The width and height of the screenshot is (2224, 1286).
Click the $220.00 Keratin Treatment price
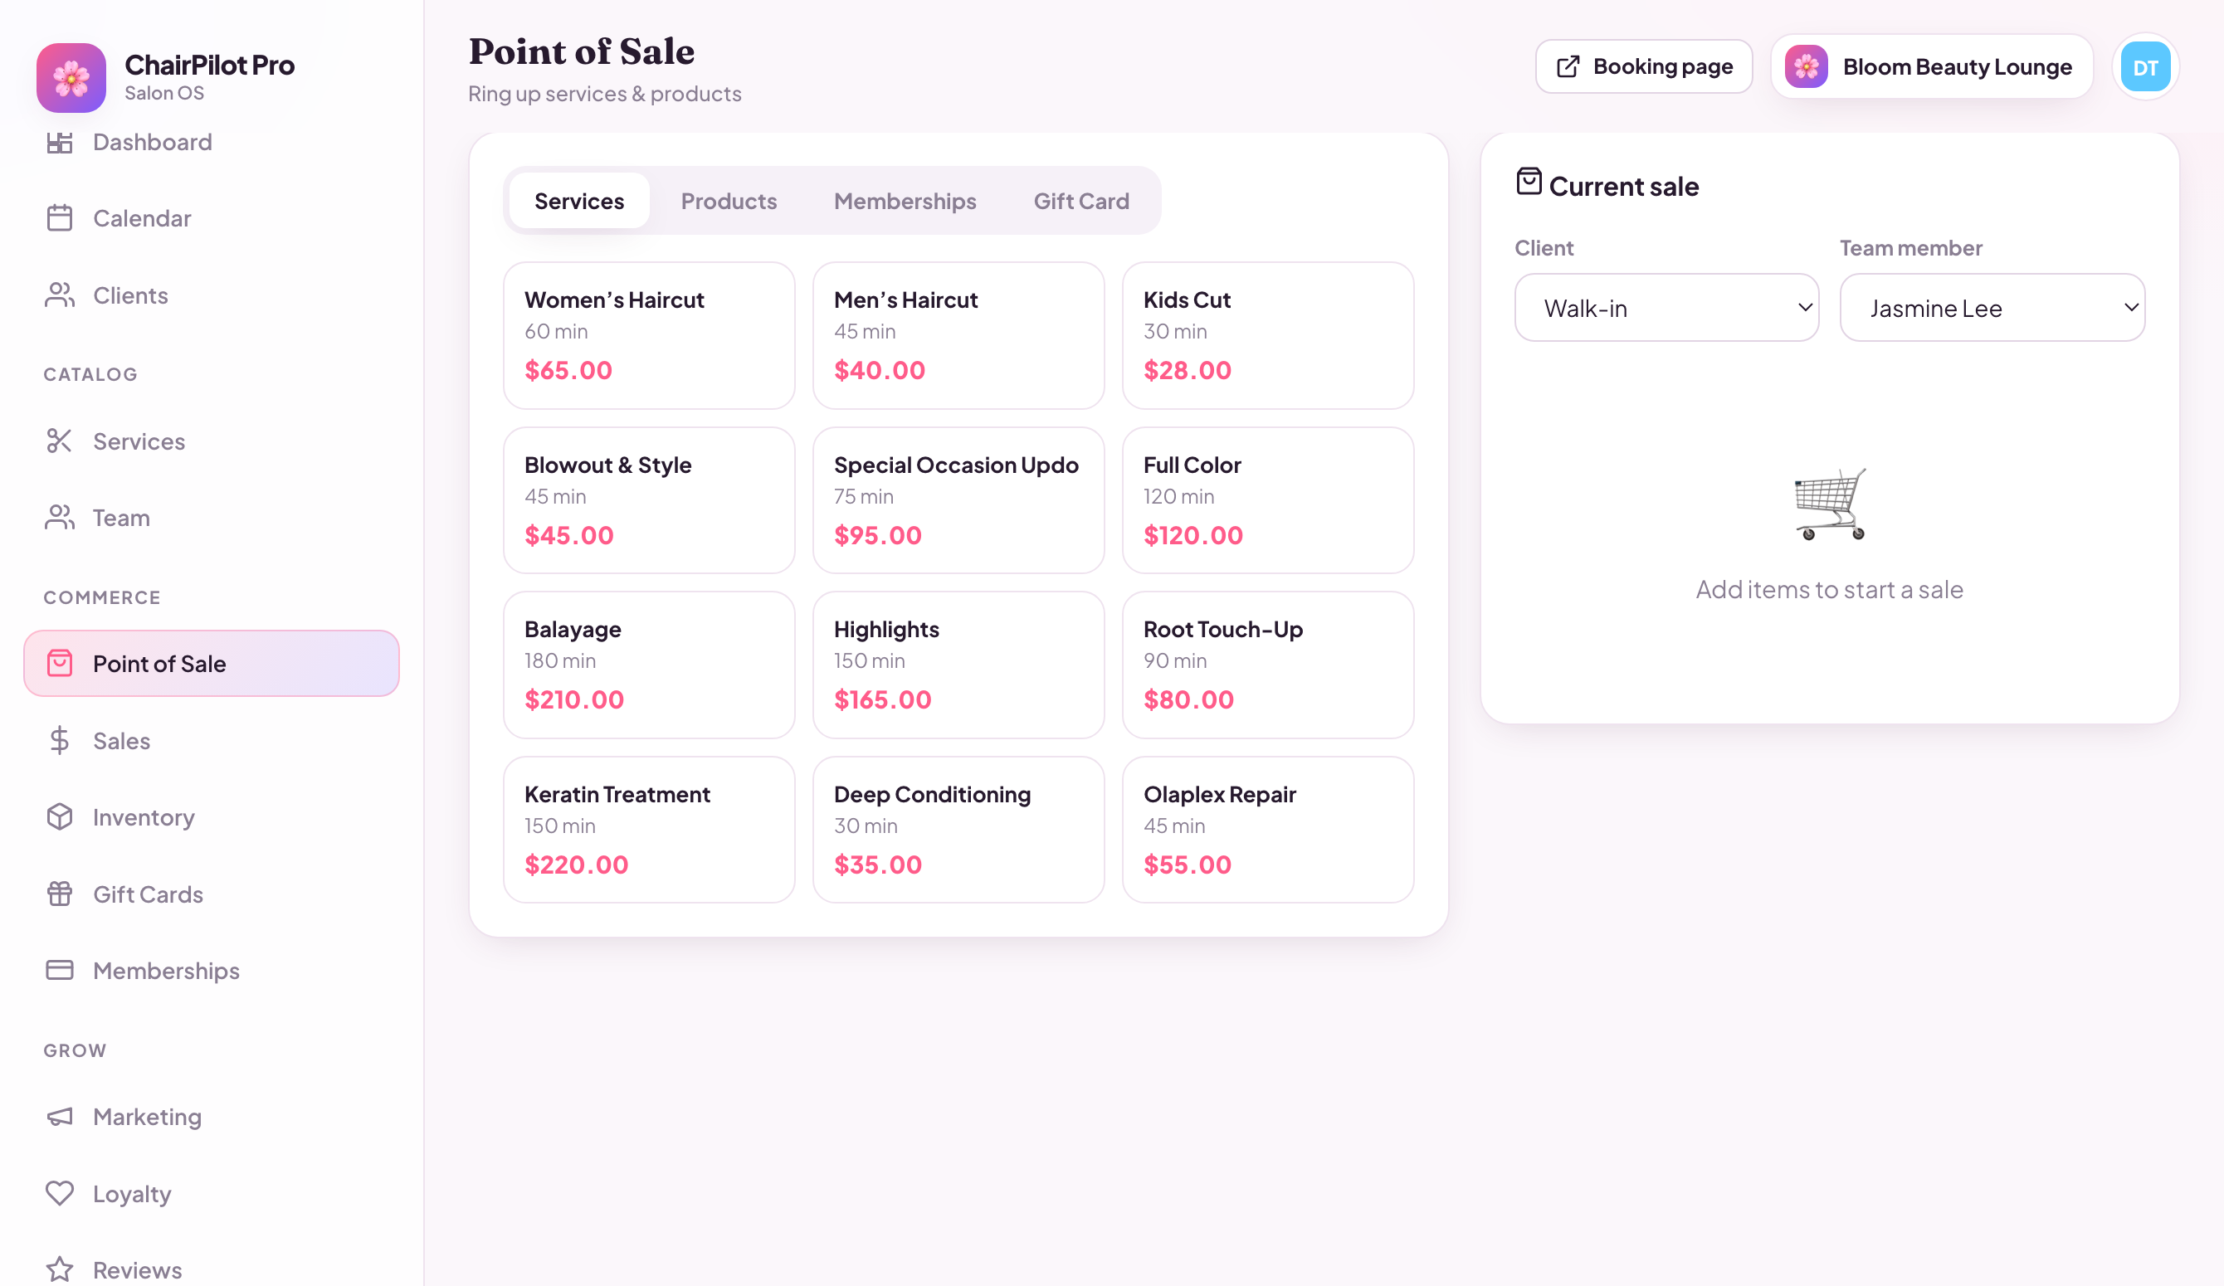576,864
